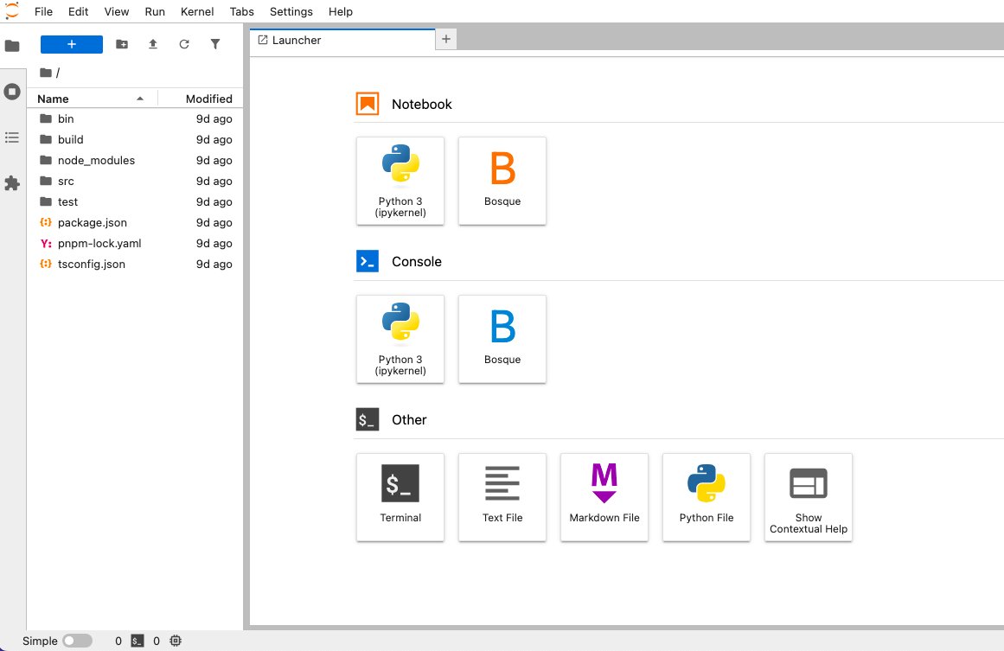Screen dimensions: 1004x651
Task: Click the root folder breadcrumb icon
Action: pyautogui.click(x=46, y=73)
